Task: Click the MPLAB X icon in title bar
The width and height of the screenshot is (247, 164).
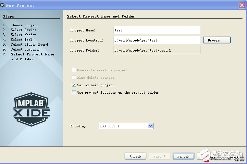Action: 3,5
